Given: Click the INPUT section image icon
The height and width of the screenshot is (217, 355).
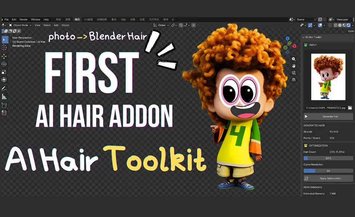Looking at the screenshot, I should click(306, 45).
